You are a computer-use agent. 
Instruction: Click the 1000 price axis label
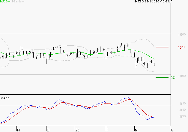point(181,76)
